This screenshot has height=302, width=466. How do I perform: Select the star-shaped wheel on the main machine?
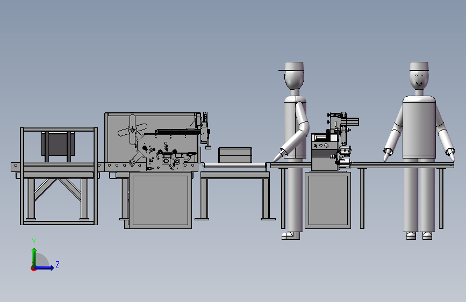click(132, 130)
